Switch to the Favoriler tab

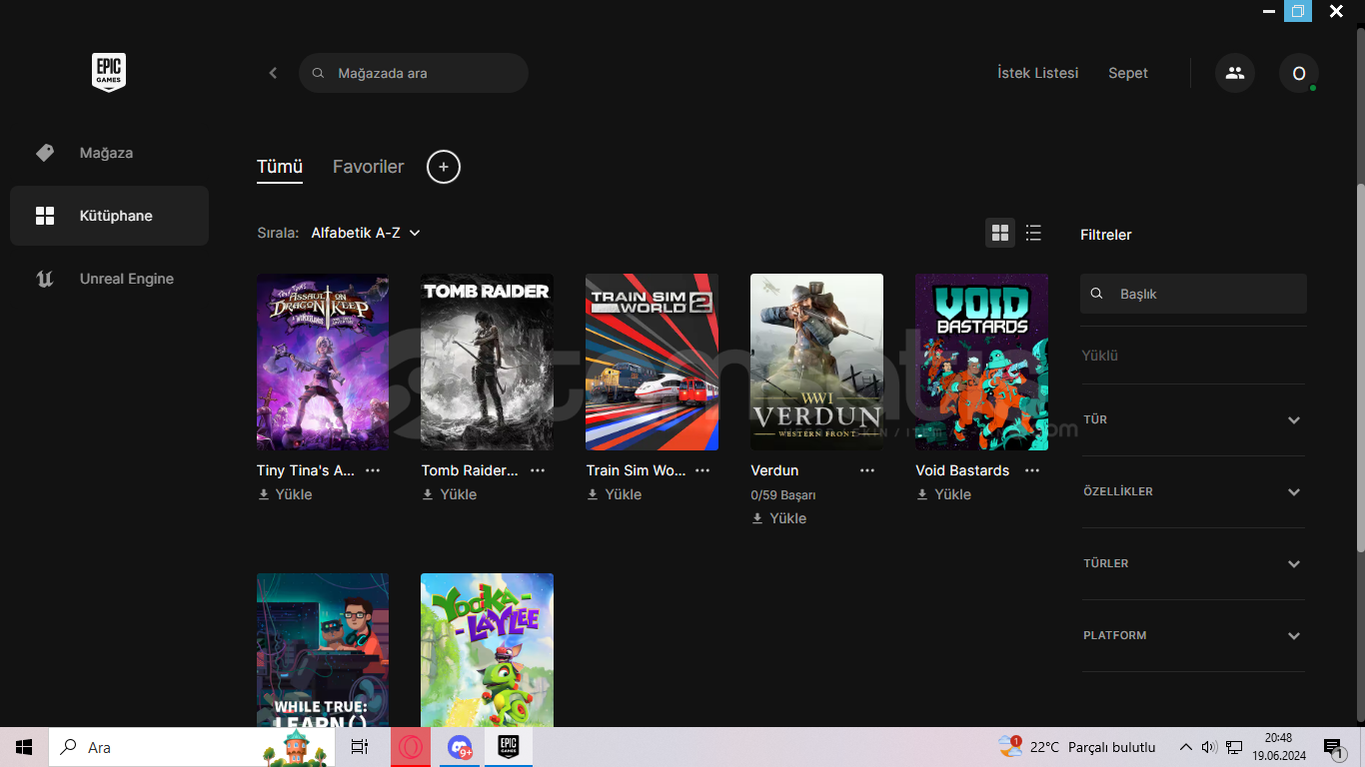pyautogui.click(x=368, y=167)
